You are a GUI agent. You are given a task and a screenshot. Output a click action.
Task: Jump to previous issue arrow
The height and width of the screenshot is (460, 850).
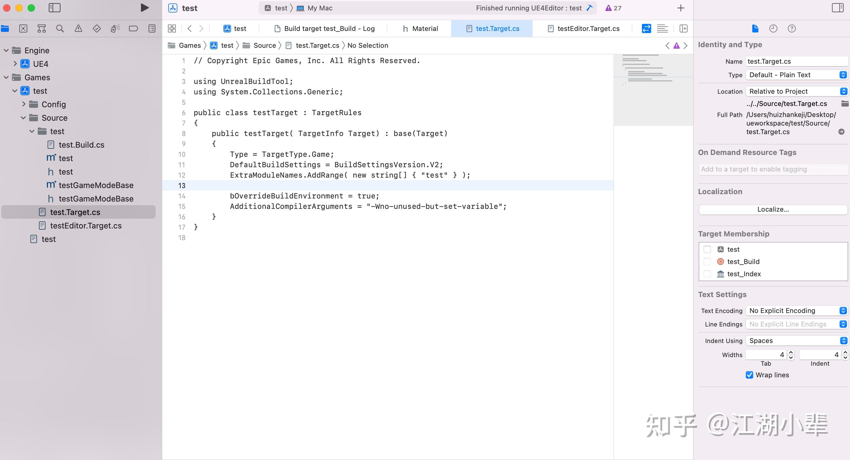click(x=667, y=46)
